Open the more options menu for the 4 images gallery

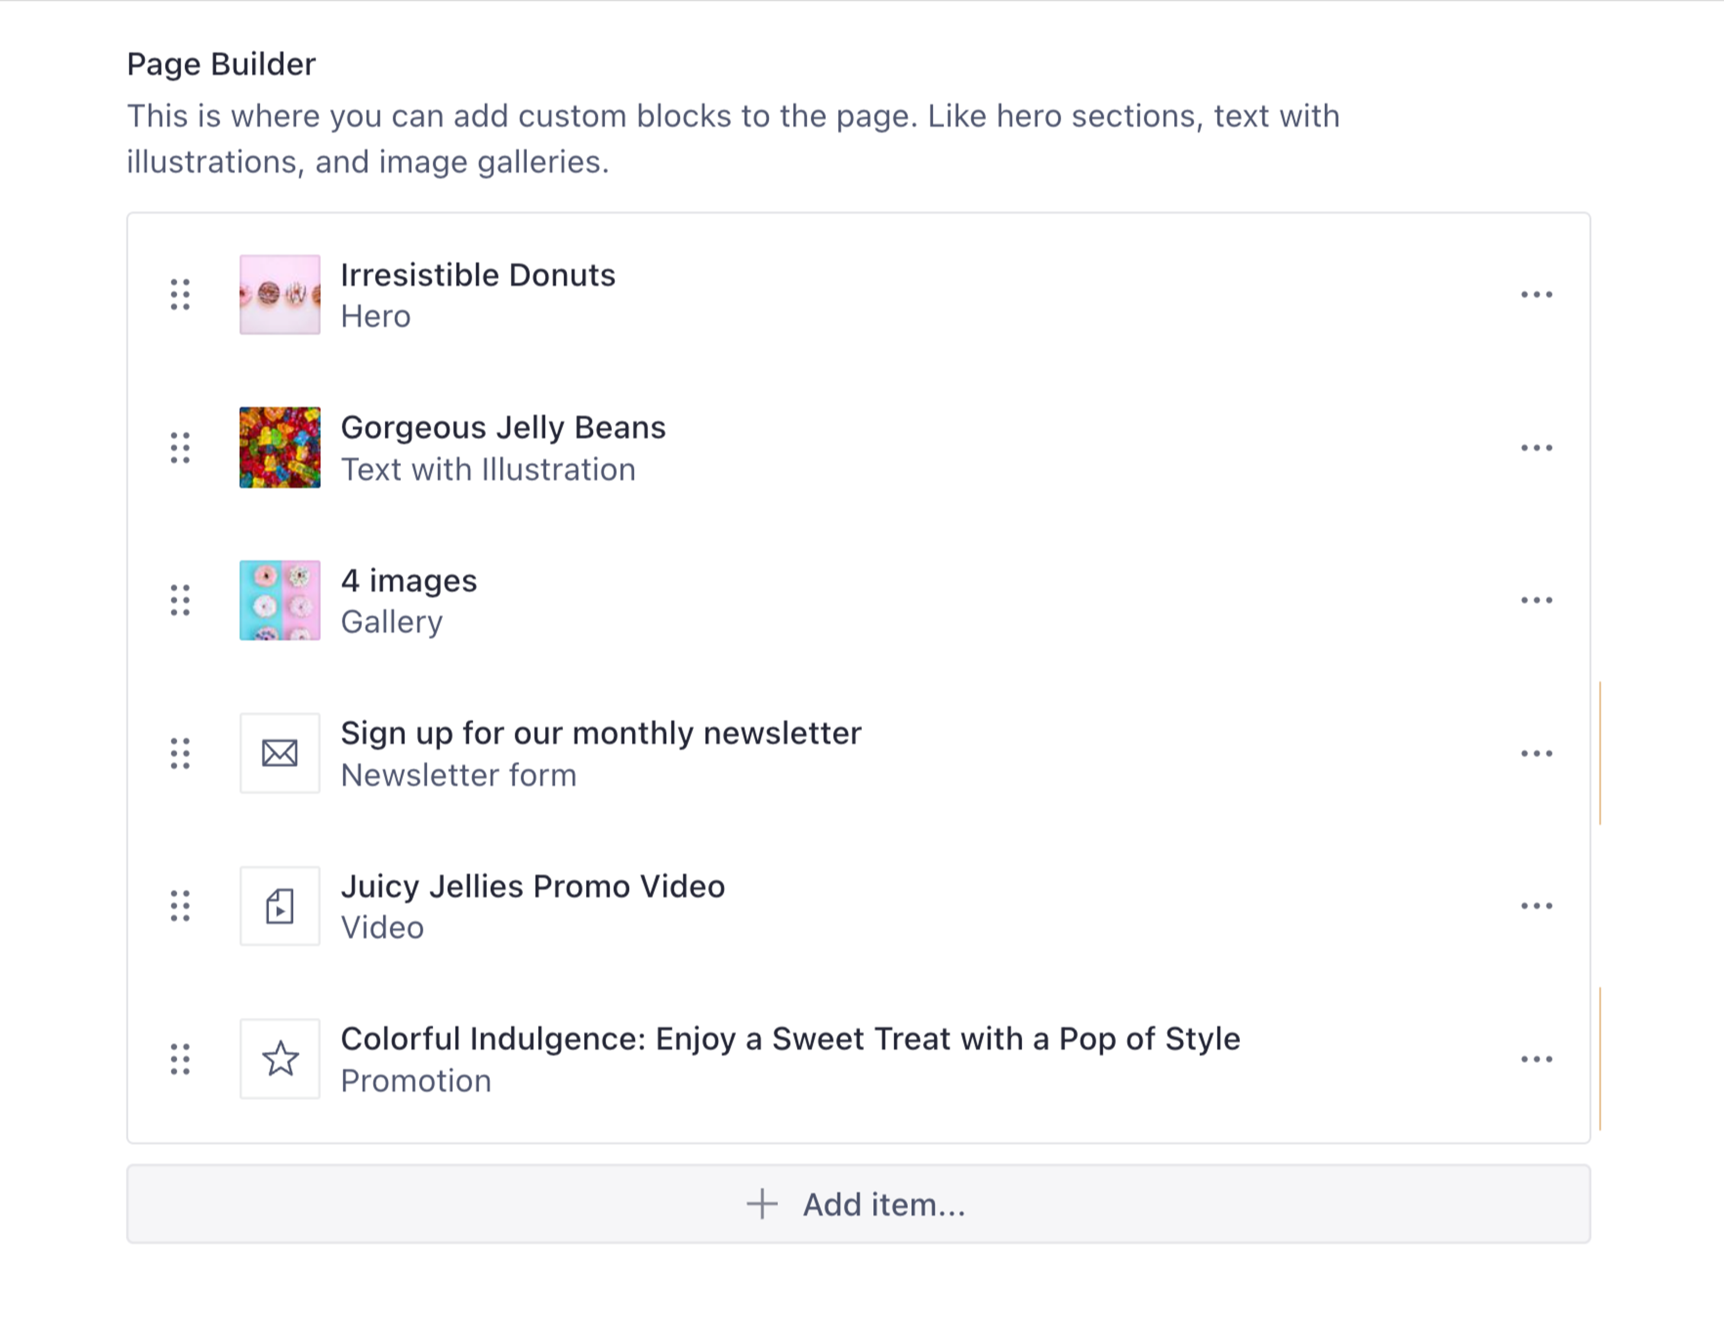point(1536,600)
